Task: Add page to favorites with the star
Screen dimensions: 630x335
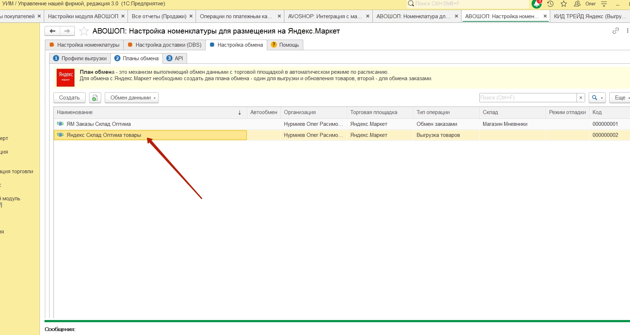Action: coord(84,31)
